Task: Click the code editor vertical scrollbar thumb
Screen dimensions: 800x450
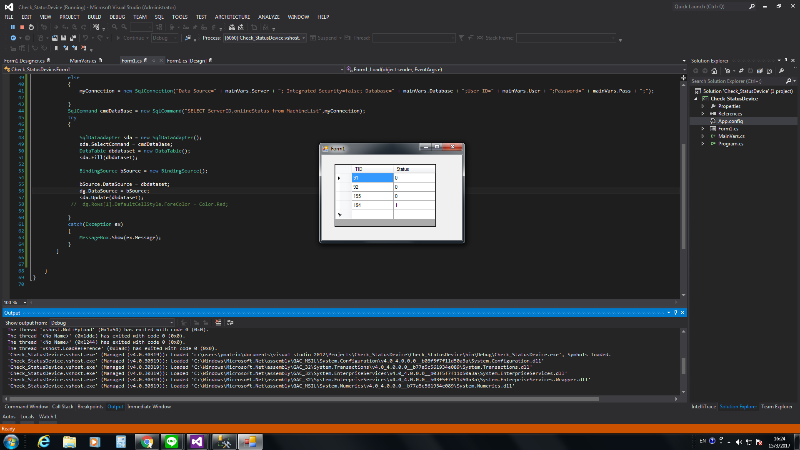Action: (683, 196)
